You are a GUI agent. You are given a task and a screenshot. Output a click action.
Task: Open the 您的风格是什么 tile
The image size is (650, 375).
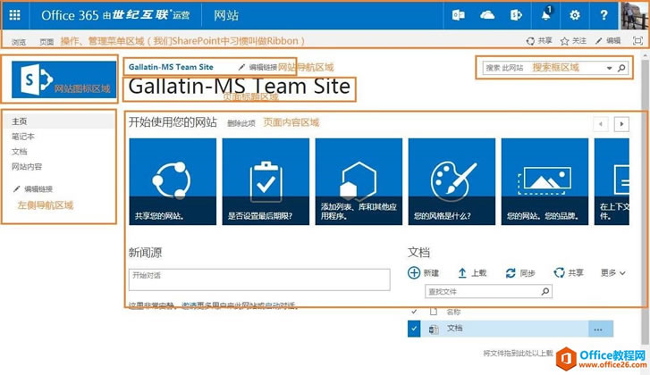point(452,182)
